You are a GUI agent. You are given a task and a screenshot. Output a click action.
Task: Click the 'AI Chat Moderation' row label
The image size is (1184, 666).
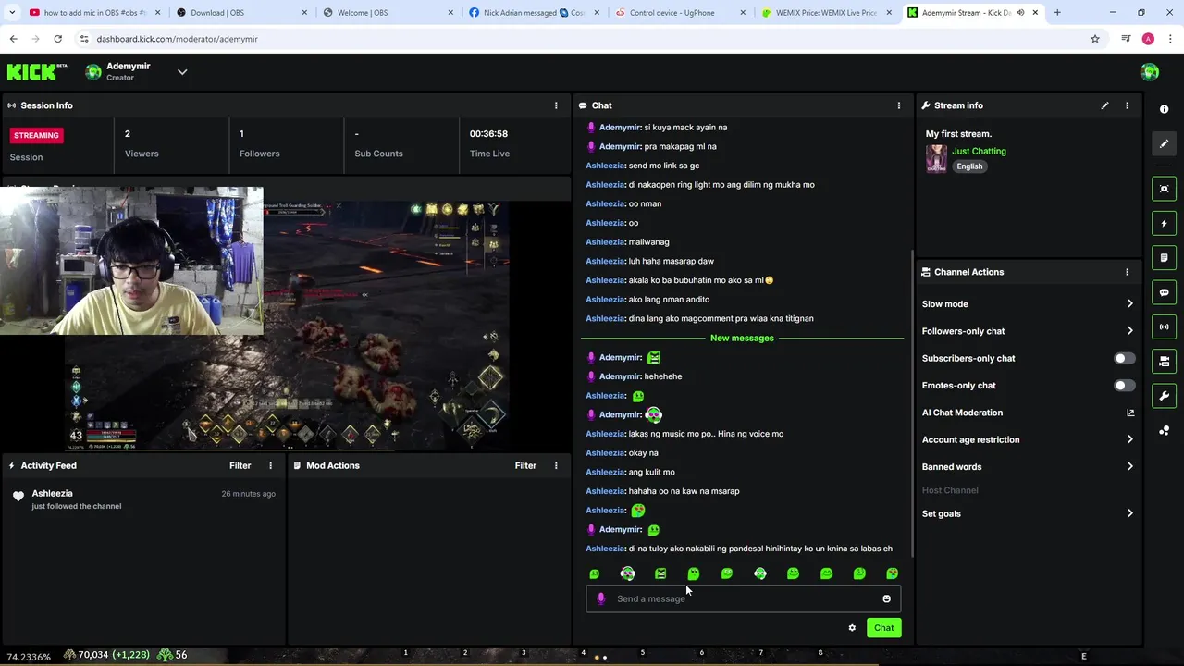[x=962, y=413]
